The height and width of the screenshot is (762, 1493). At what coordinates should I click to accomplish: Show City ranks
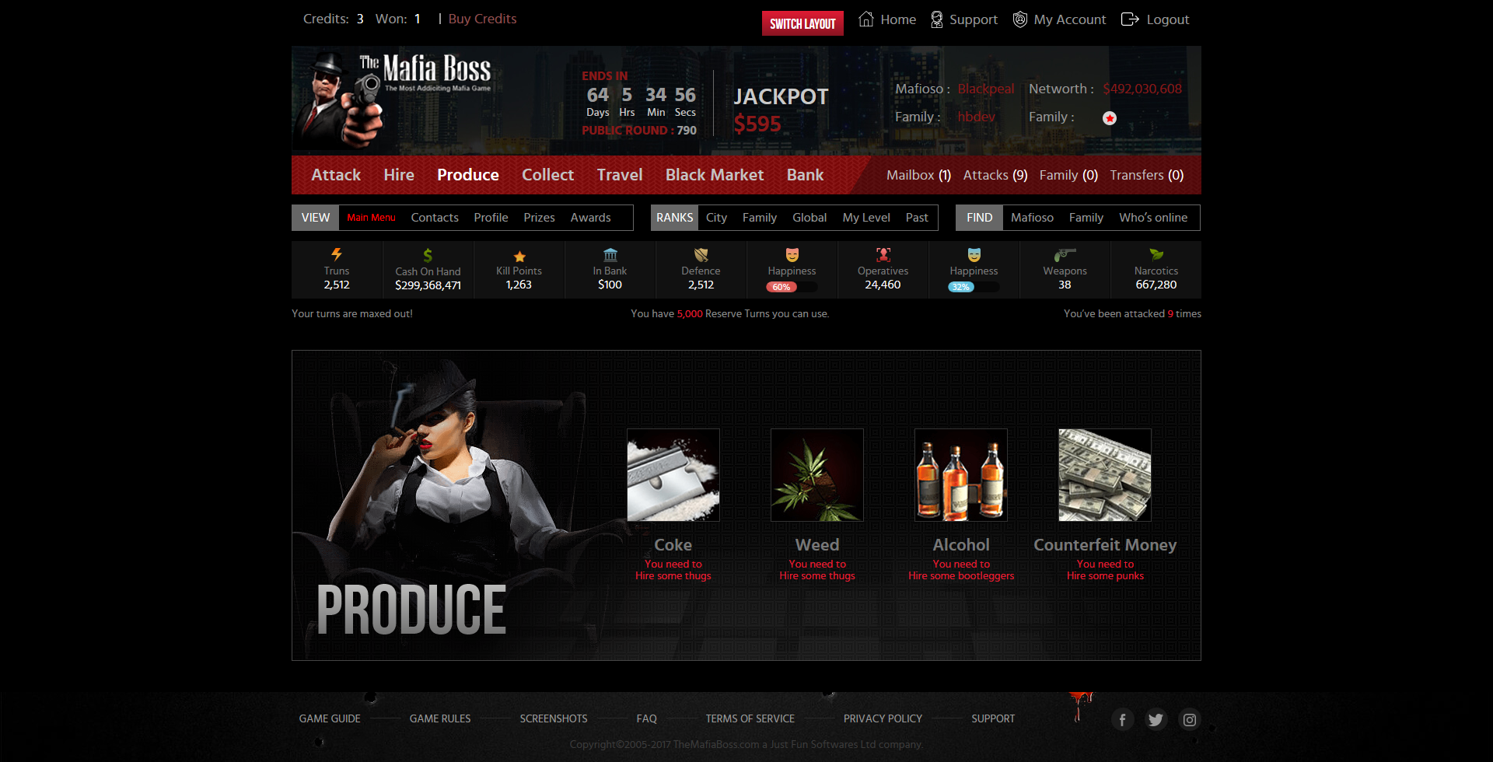[x=716, y=218]
